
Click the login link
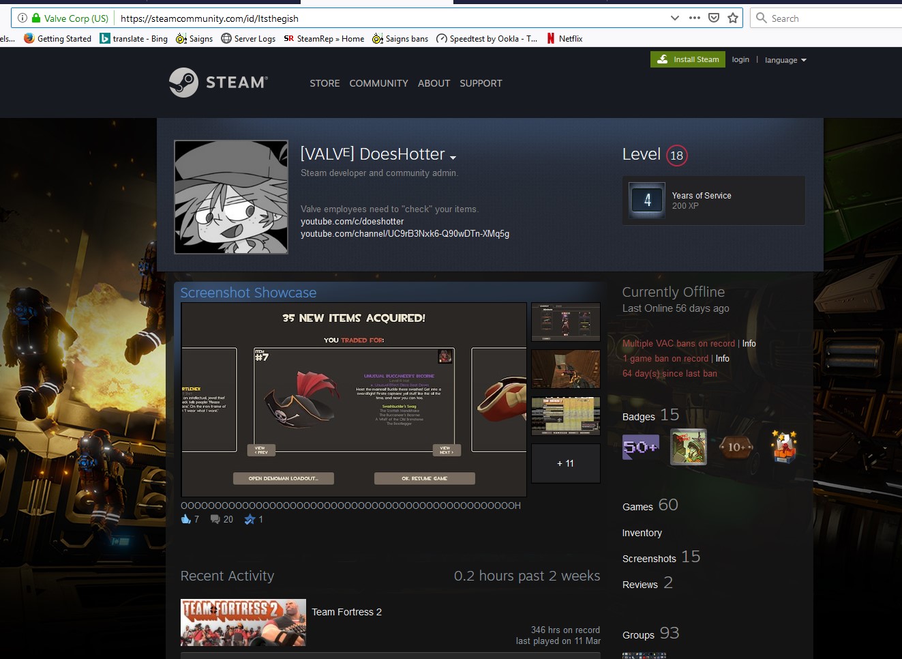(740, 59)
